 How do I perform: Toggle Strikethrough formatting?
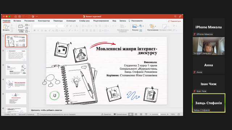point(46,30)
